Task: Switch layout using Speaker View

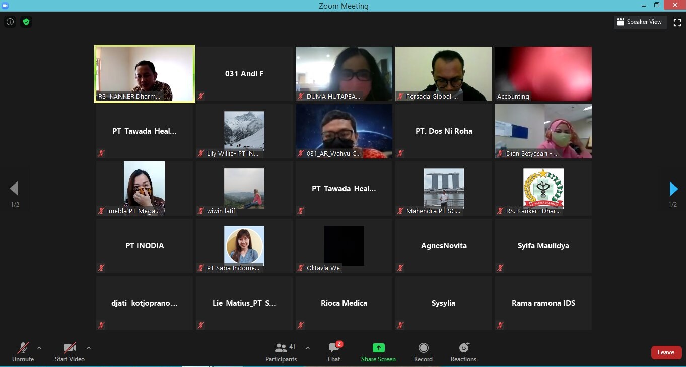Action: pyautogui.click(x=640, y=22)
